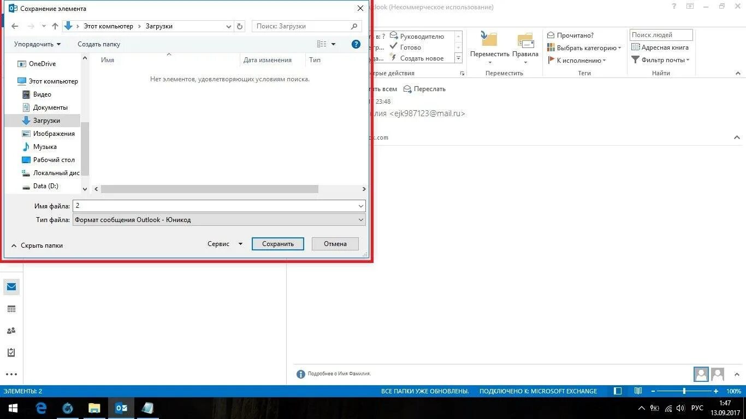746x419 pixels.
Task: Open Tasks view in Outlook navigation bar
Action: [x=11, y=352]
